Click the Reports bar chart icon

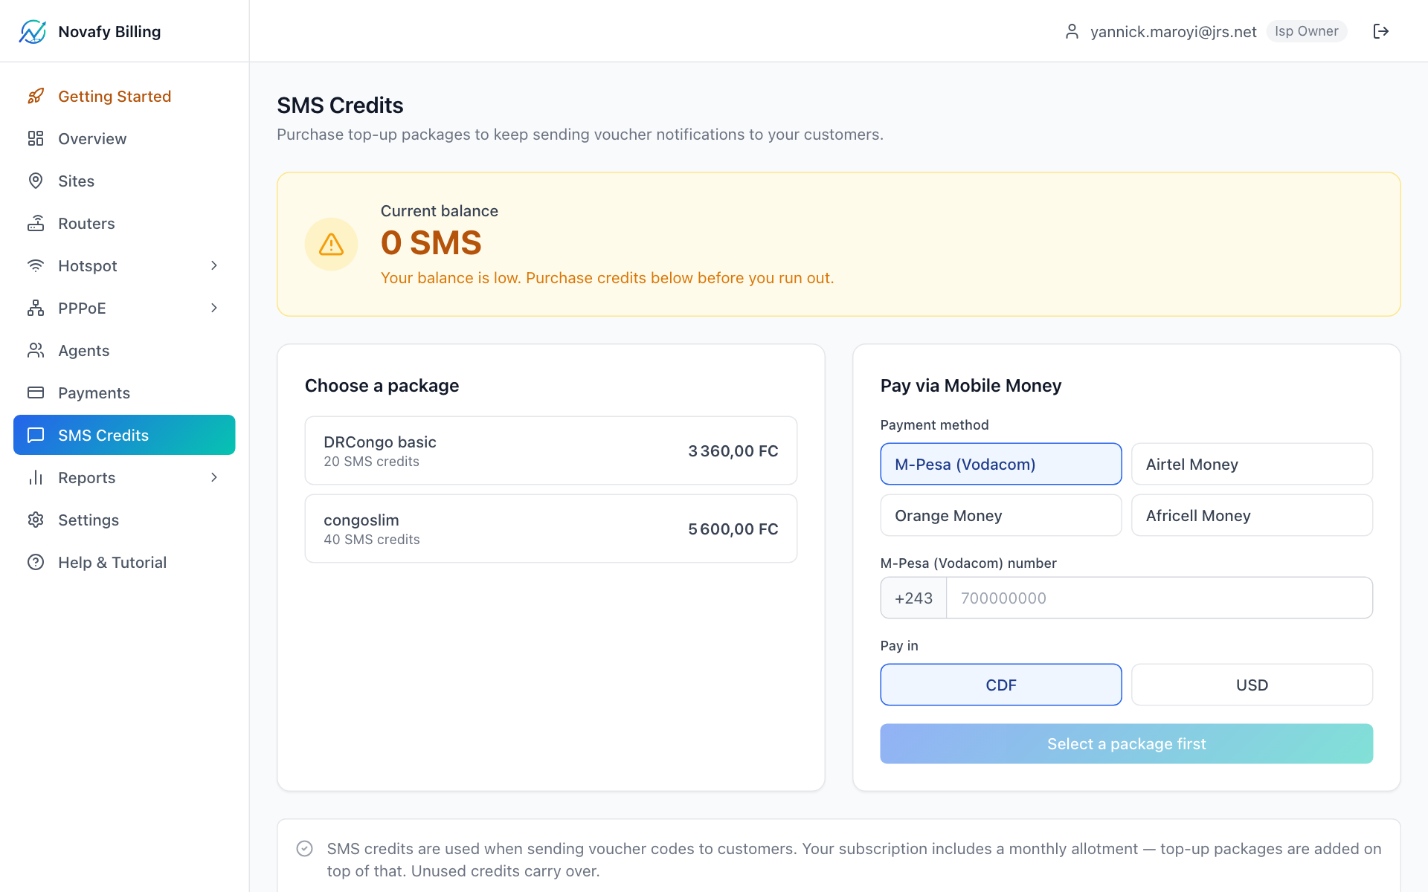click(x=36, y=477)
